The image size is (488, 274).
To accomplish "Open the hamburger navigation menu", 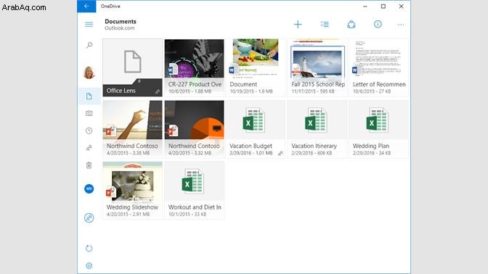I will click(89, 25).
